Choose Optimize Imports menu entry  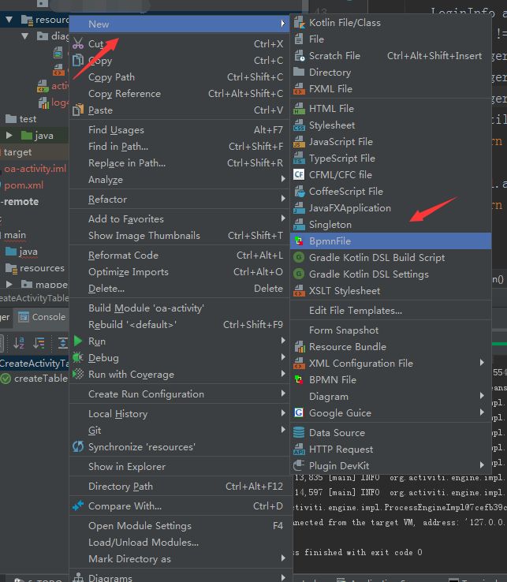179,272
